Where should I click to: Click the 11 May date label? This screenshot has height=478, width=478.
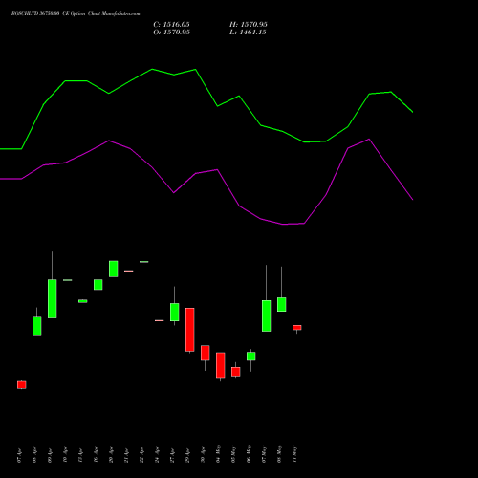point(294,454)
